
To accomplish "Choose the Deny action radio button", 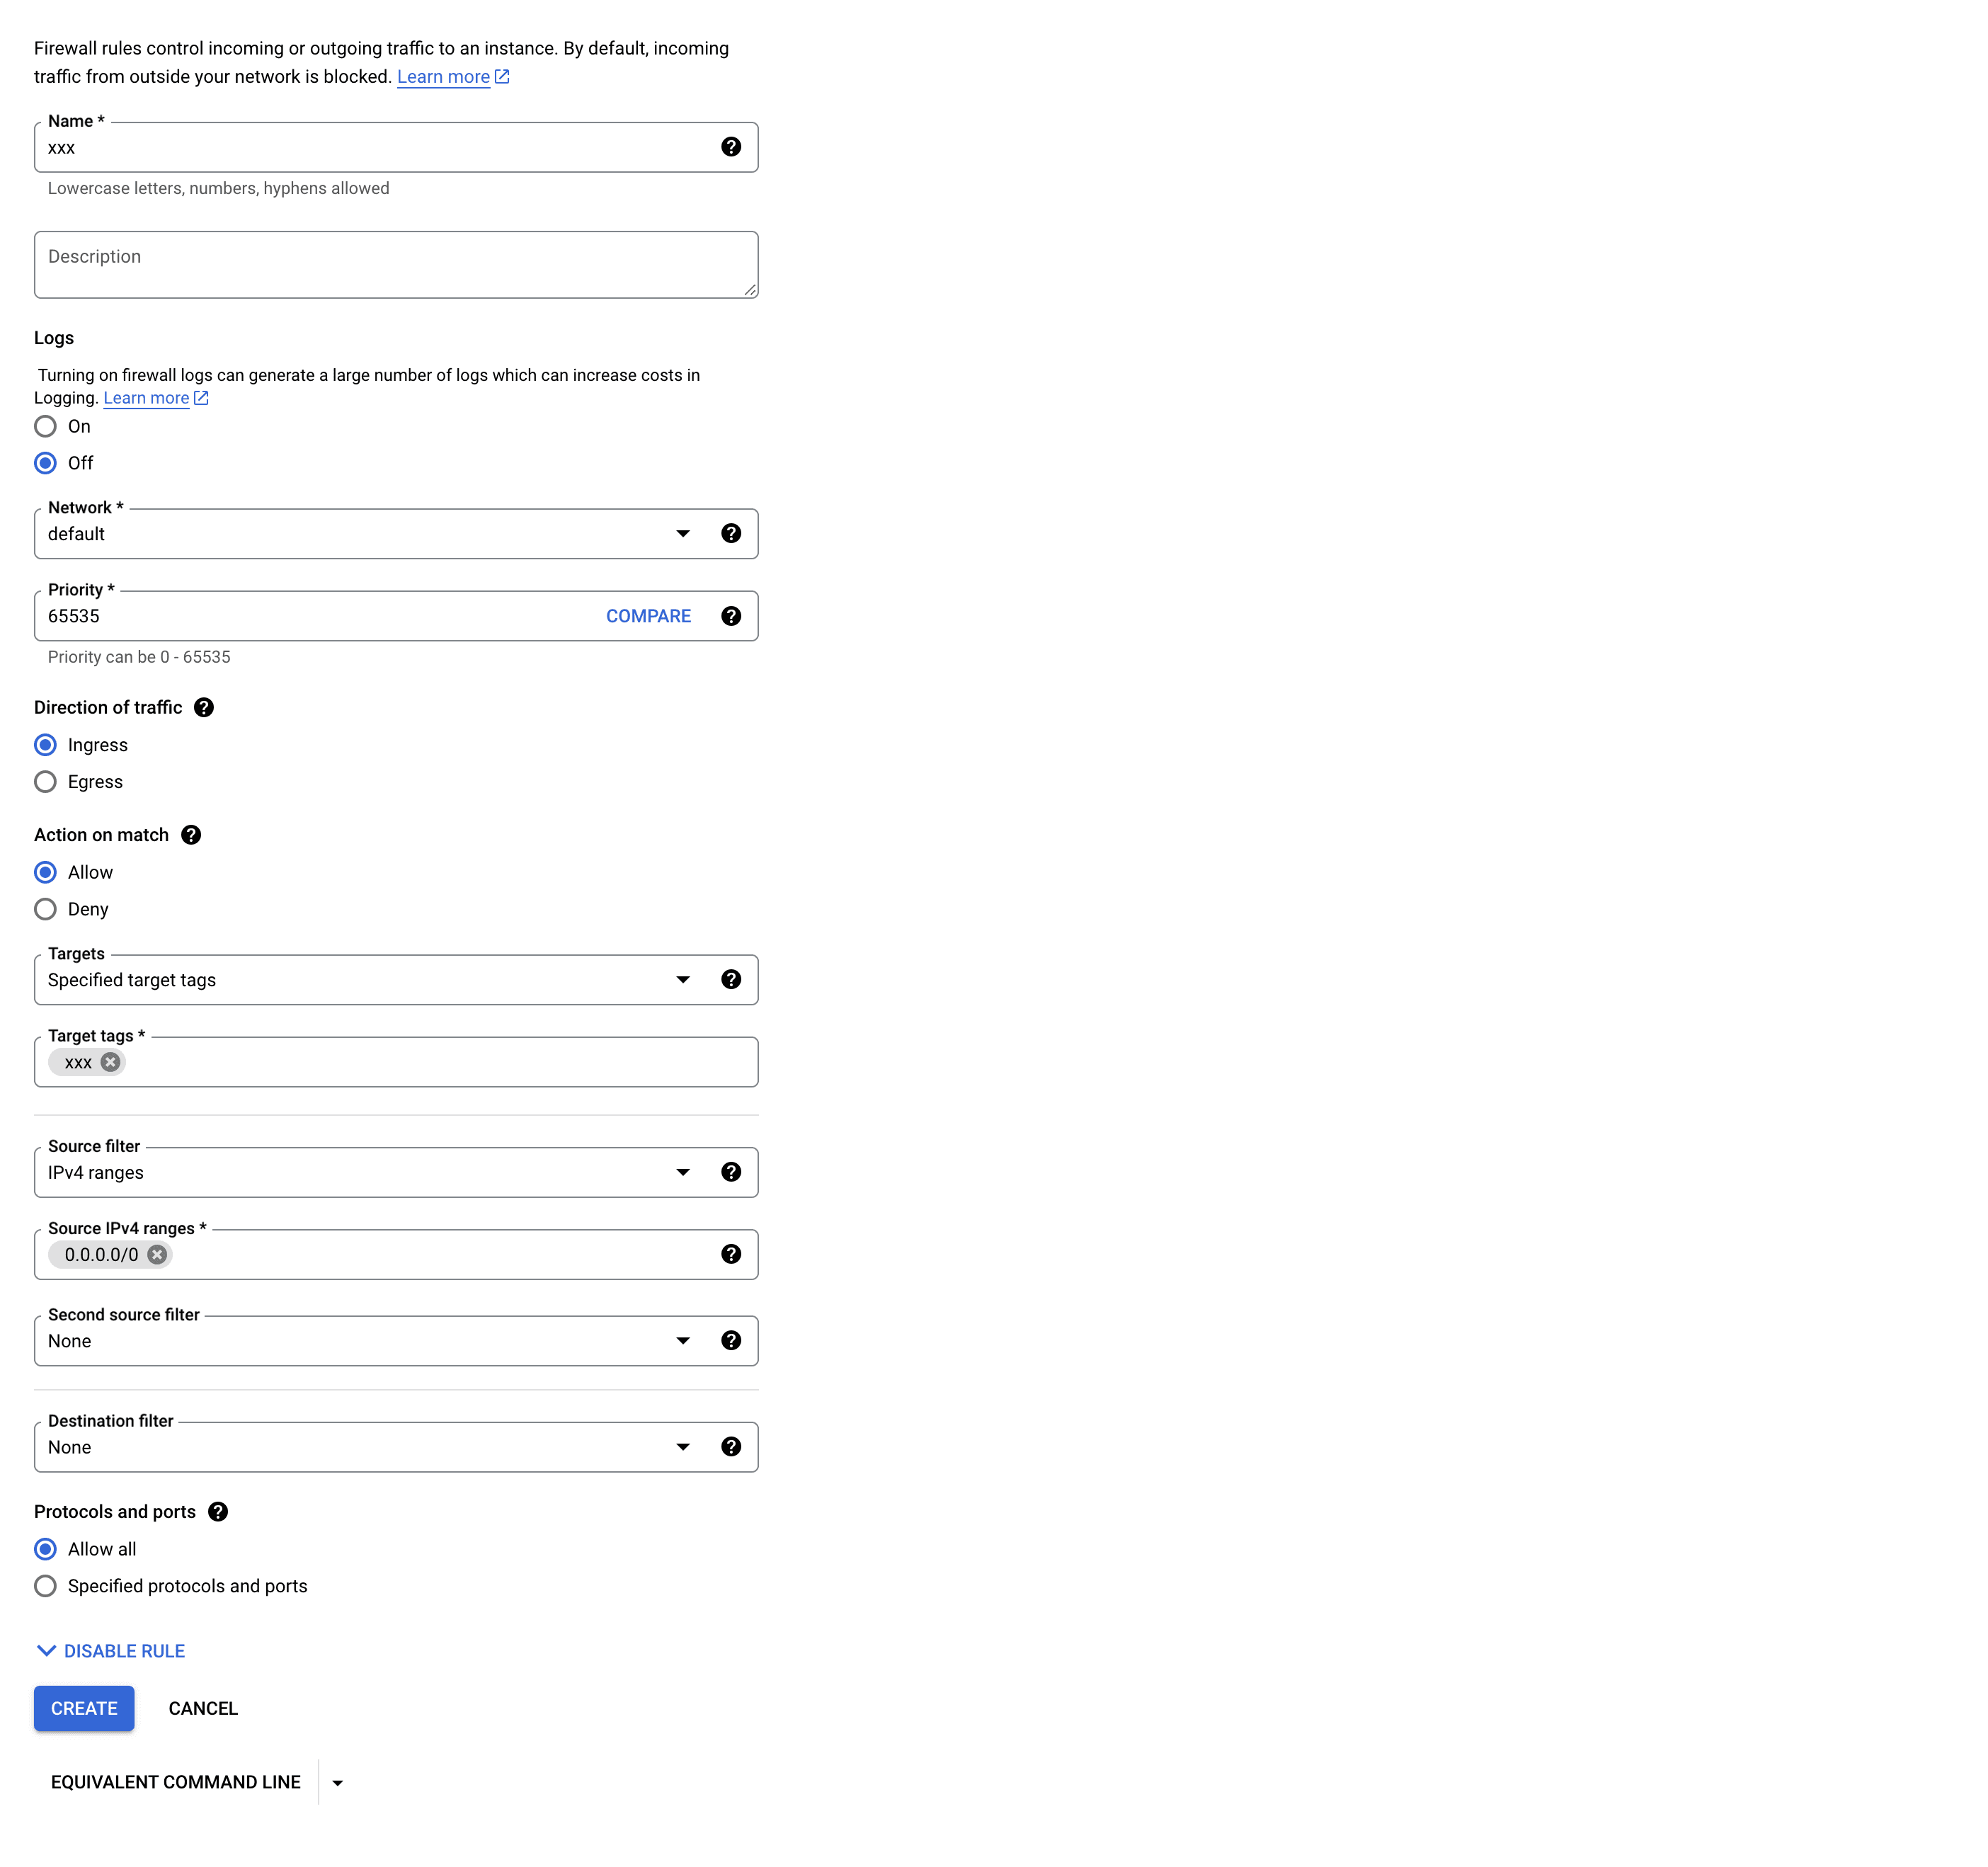I will pos(46,909).
